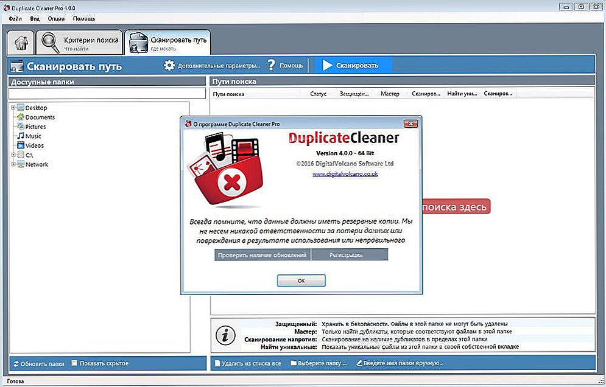Click the Network icon in tree
Screen dimensions: 606x387
pyautogui.click(x=21, y=164)
